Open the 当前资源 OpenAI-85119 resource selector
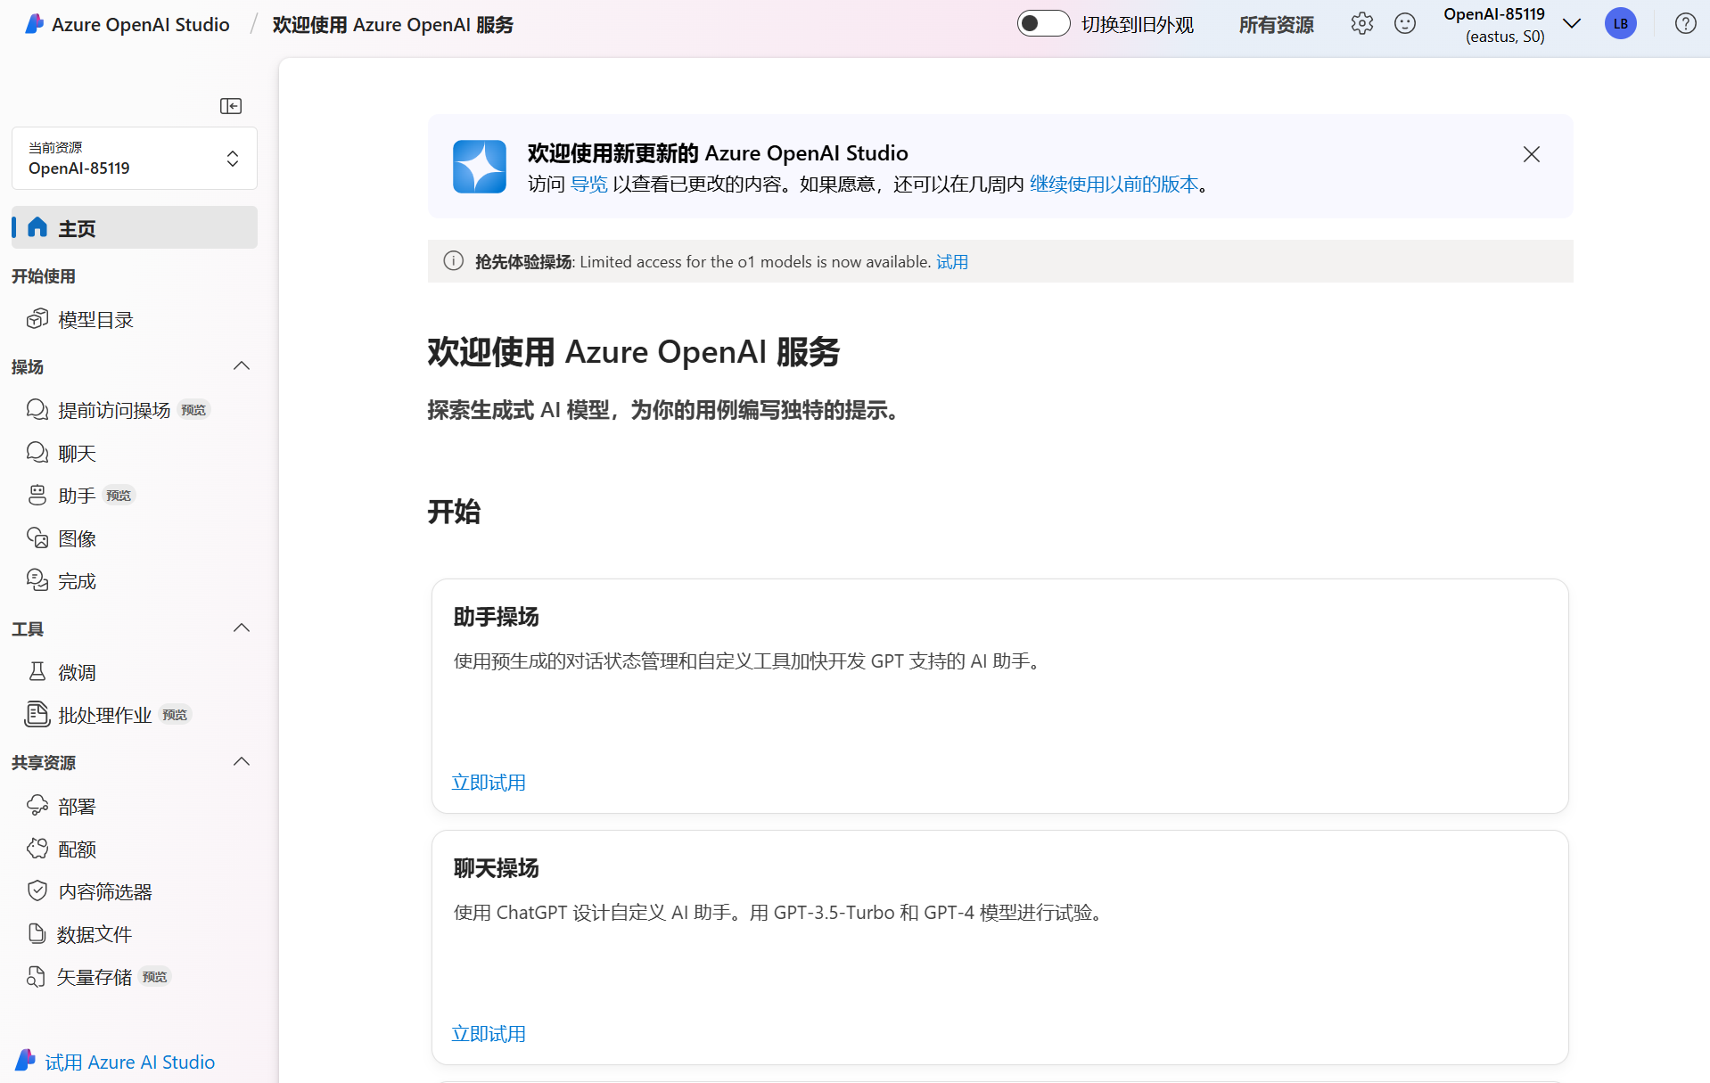1710x1083 pixels. 135,159
